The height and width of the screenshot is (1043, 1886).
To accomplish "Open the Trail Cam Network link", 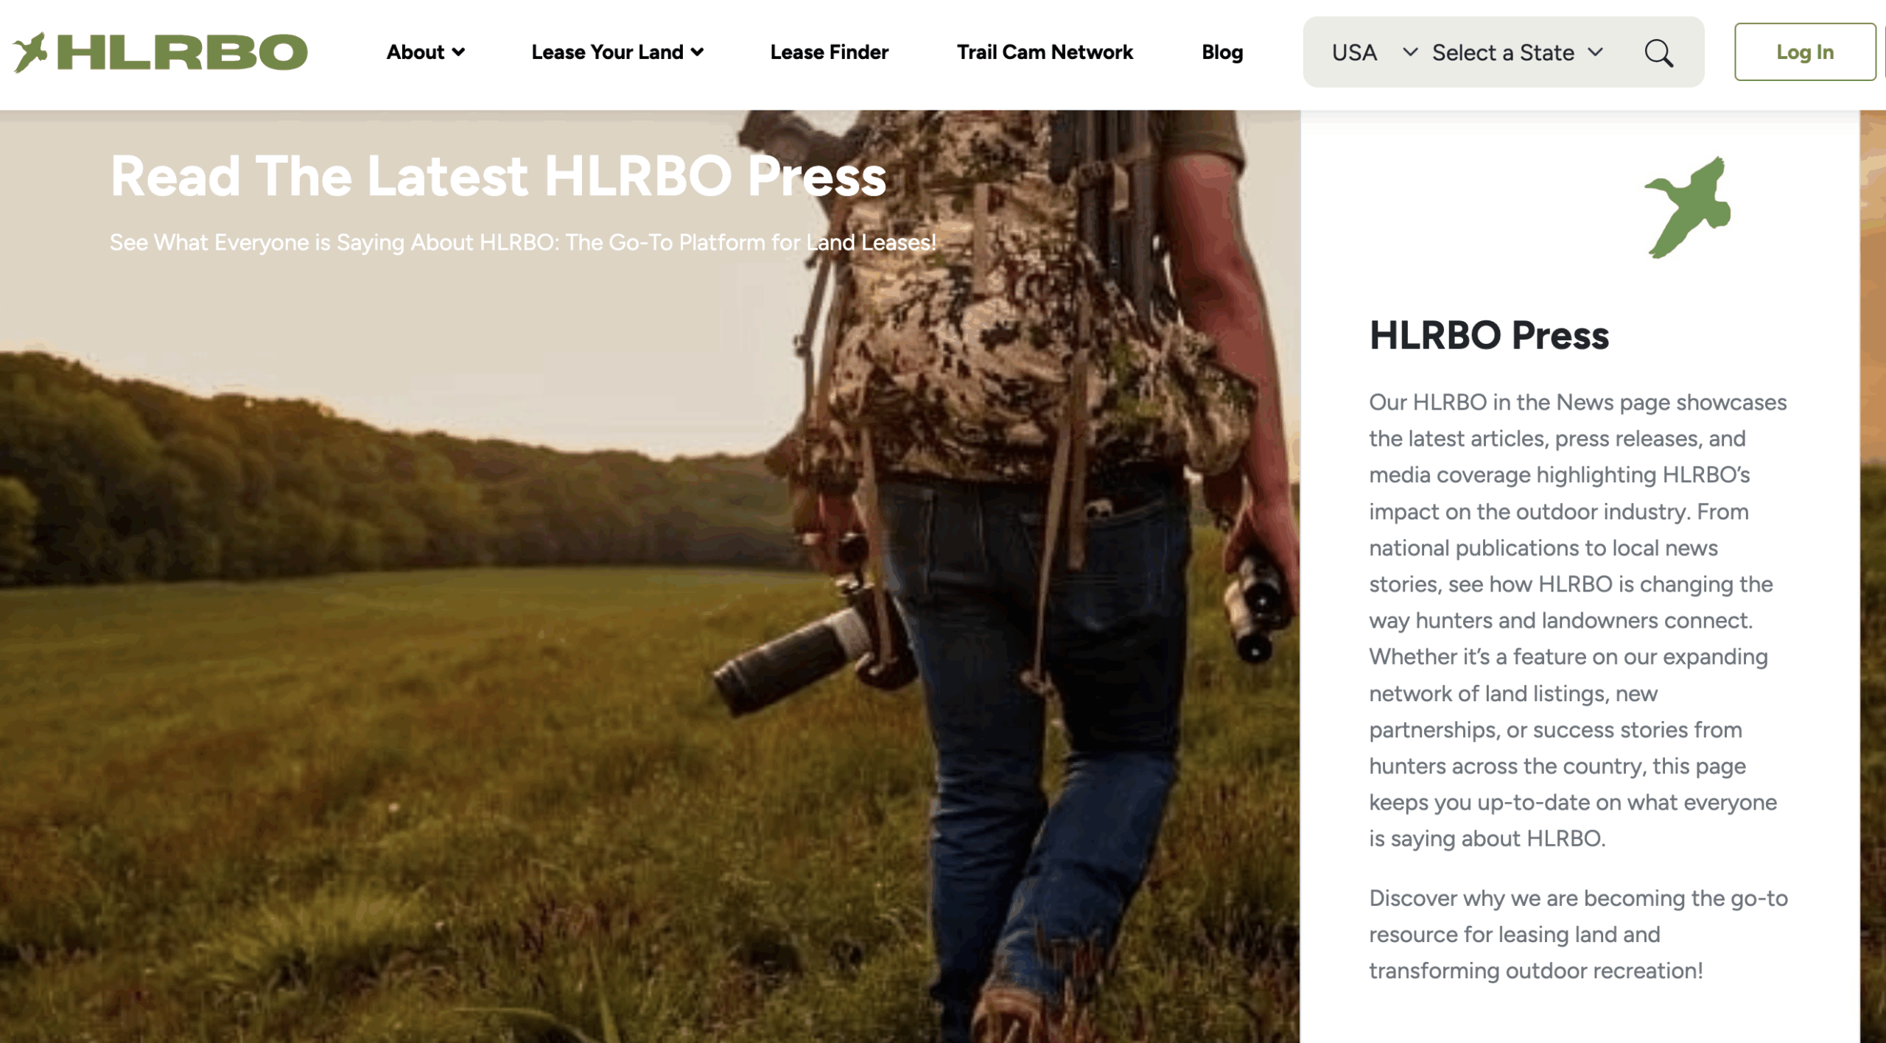I will click(x=1044, y=52).
